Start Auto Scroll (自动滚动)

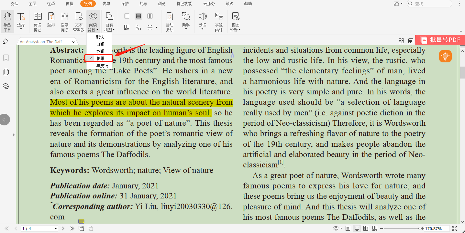click(x=169, y=22)
